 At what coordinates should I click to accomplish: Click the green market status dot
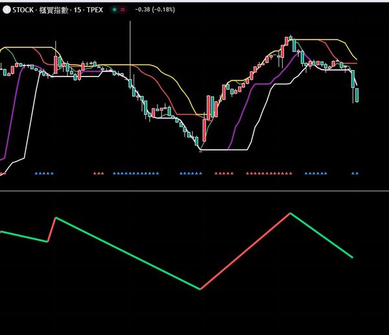point(115,10)
